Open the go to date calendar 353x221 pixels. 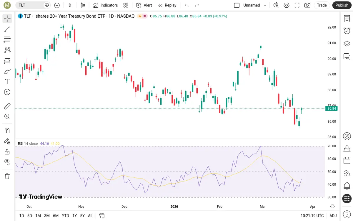pos(101,216)
